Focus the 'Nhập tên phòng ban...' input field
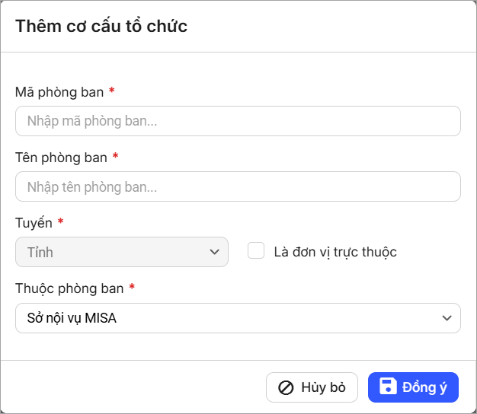The image size is (477, 414). click(238, 186)
